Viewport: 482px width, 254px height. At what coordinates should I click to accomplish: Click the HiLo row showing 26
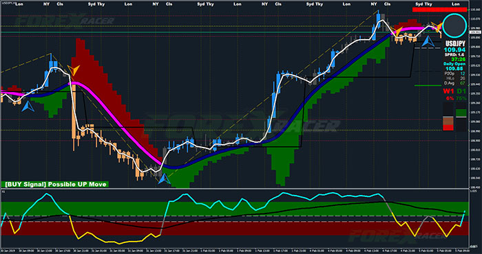point(456,78)
